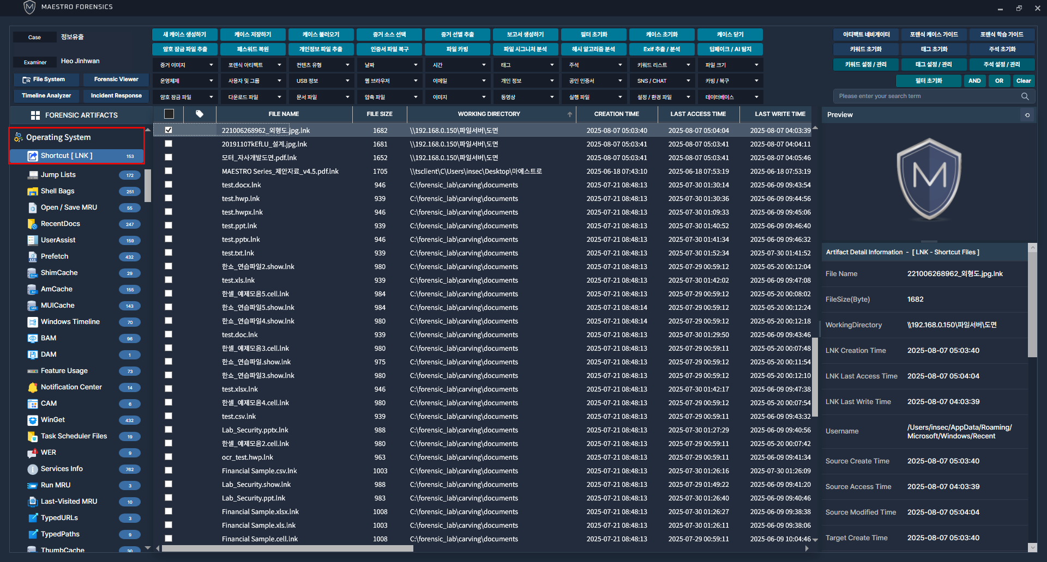This screenshot has width=1047, height=562.
Task: Uncheck the 221006268962 lnk file checkbox
Action: pyautogui.click(x=169, y=130)
